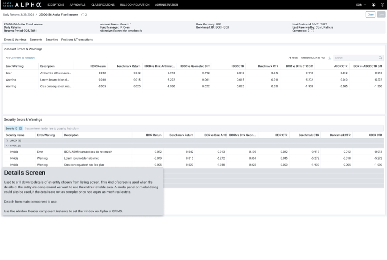Viewport: 387px width, 260px height.
Task: Select the Positions & Transactions tab
Action: click(x=77, y=40)
